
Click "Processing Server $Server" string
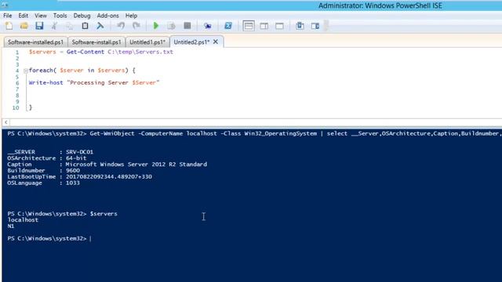pyautogui.click(x=113, y=83)
